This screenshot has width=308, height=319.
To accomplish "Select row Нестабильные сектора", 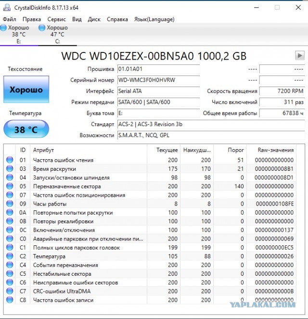I will click(150, 274).
